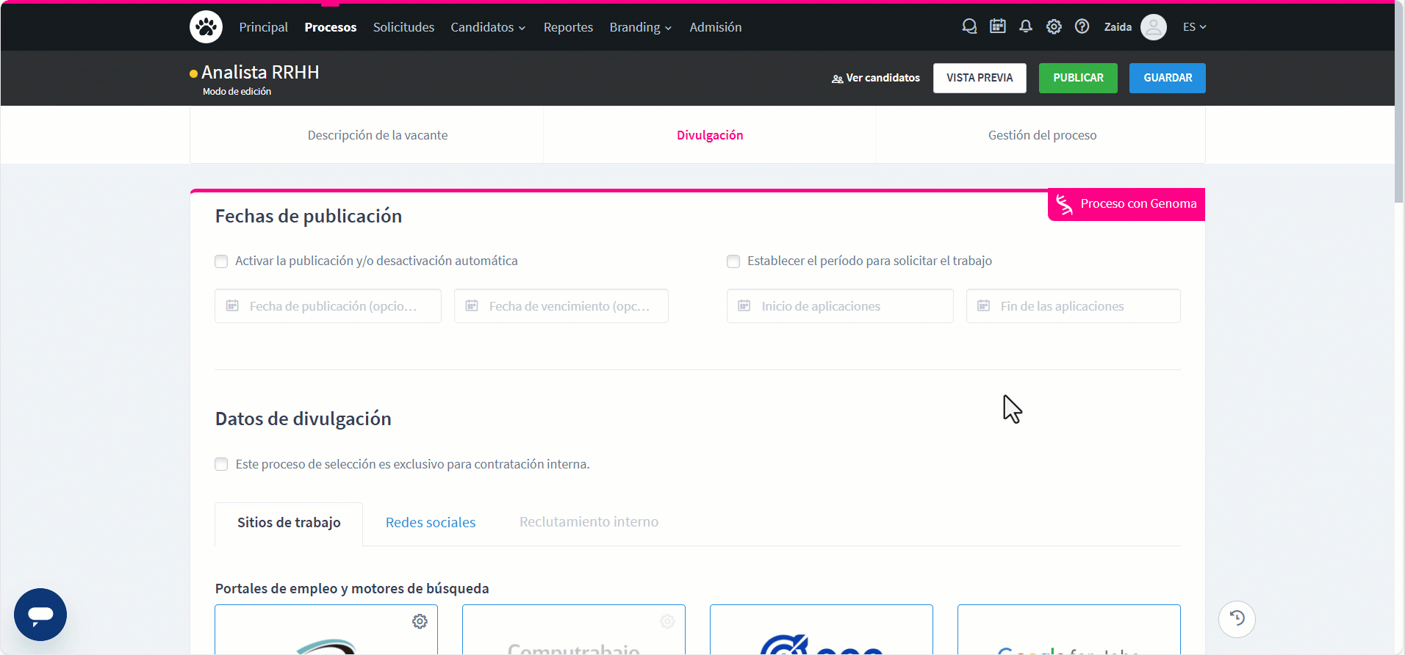Click Fecha de vencimiento date field
Image resolution: width=1405 pixels, height=655 pixels.
point(561,306)
